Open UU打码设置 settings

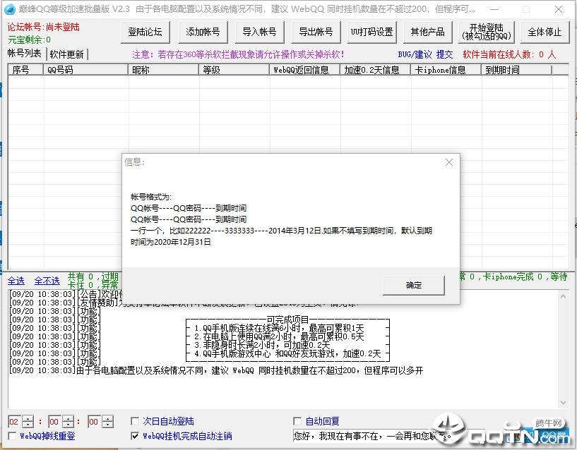372,32
